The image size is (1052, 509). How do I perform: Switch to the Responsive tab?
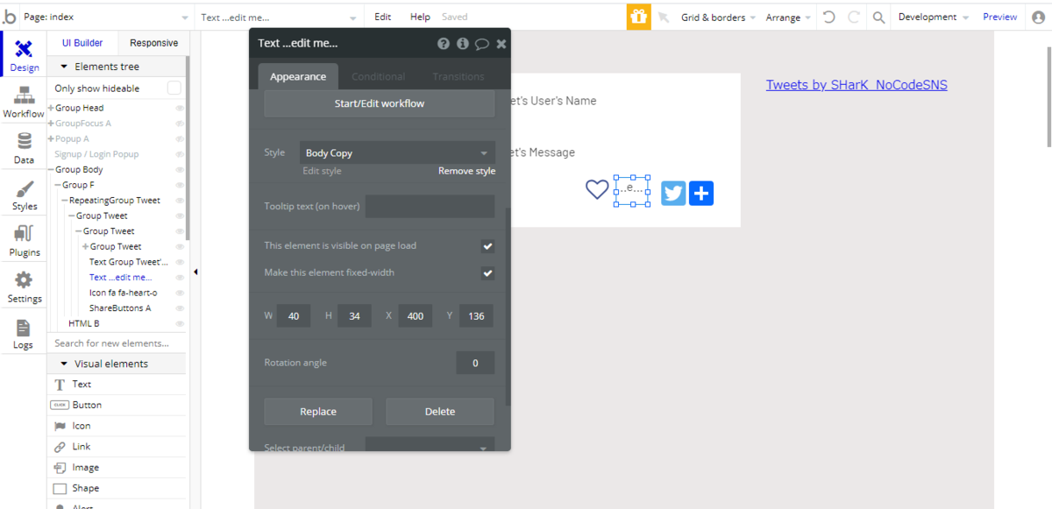153,43
